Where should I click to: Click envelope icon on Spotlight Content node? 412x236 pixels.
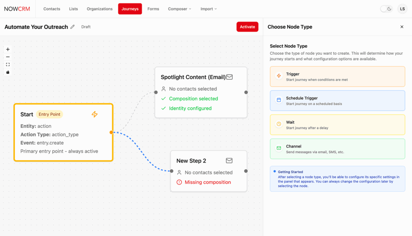click(229, 77)
